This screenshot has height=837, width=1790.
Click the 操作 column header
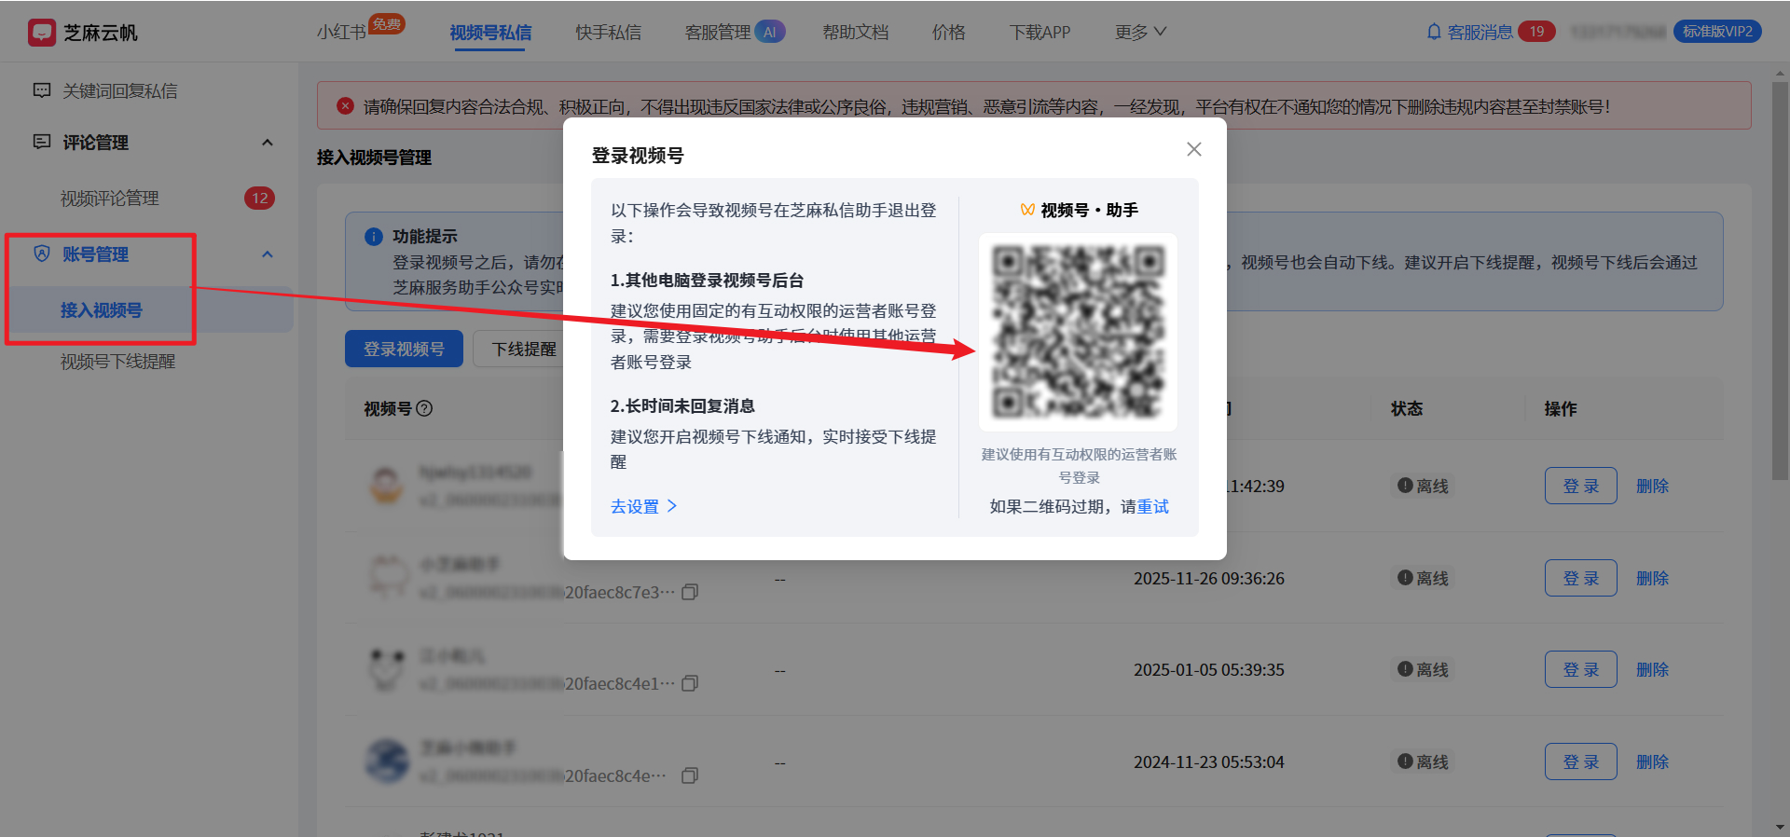[1561, 408]
